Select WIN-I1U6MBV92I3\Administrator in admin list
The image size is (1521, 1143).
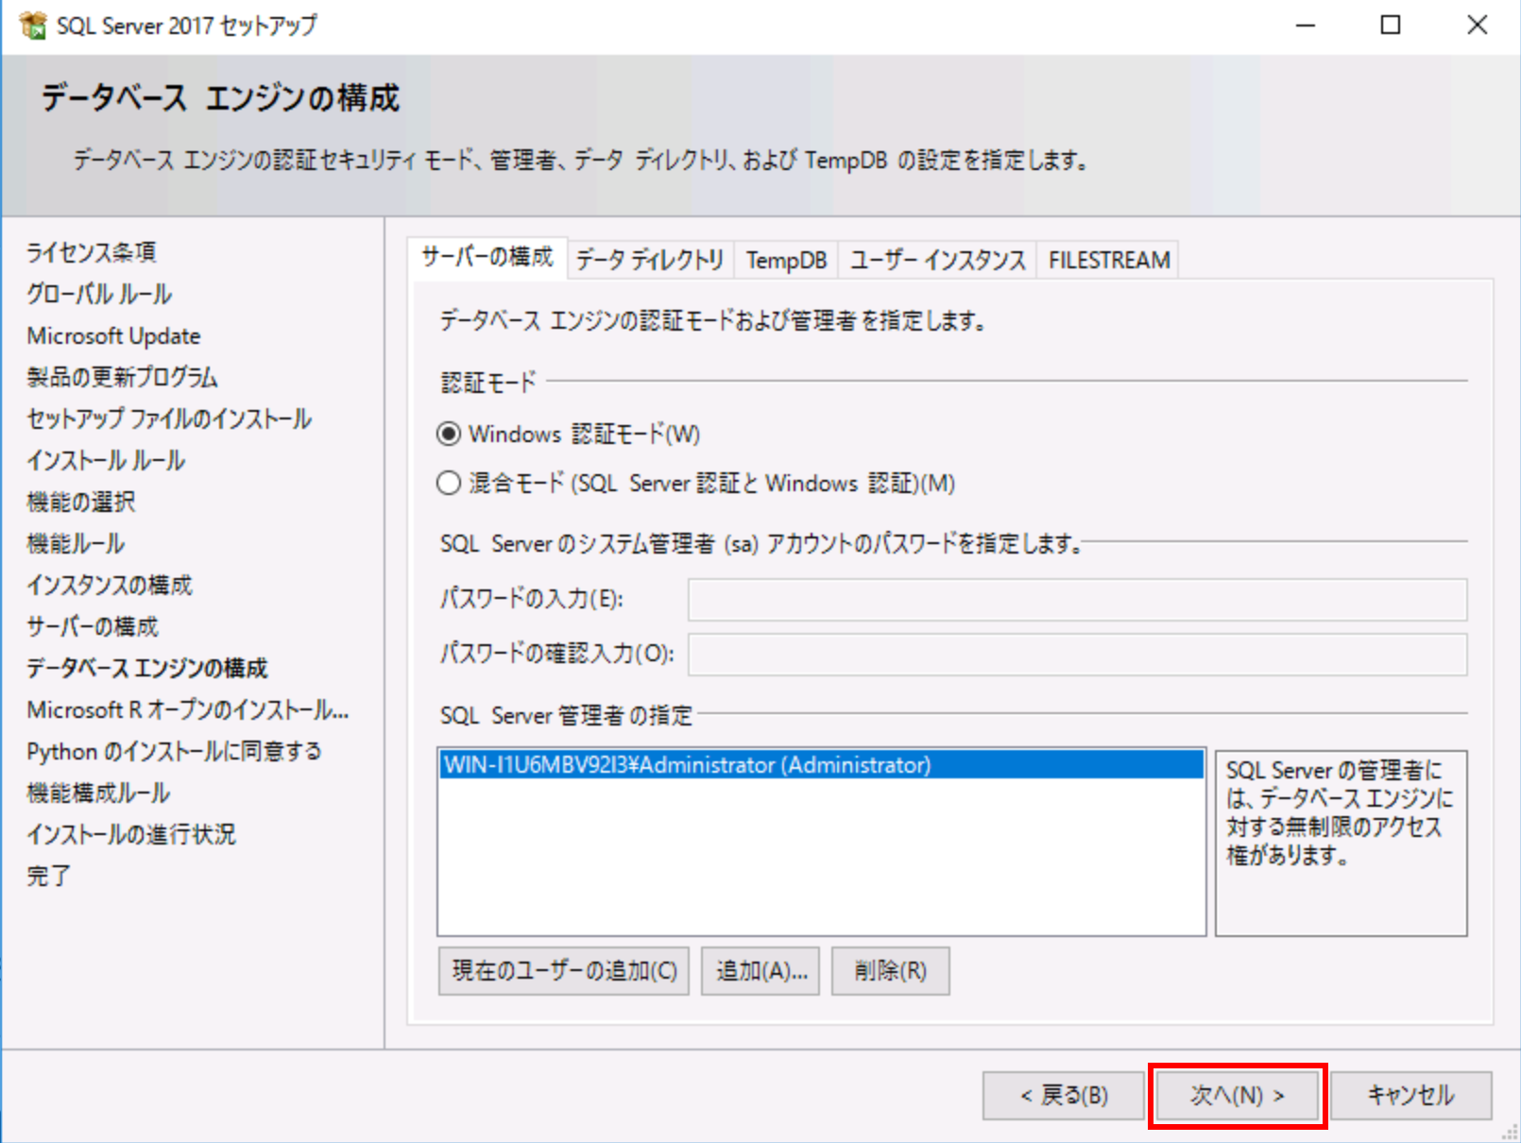point(822,764)
